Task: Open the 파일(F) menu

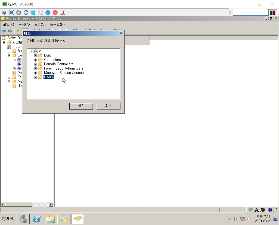Action: pos(8,24)
